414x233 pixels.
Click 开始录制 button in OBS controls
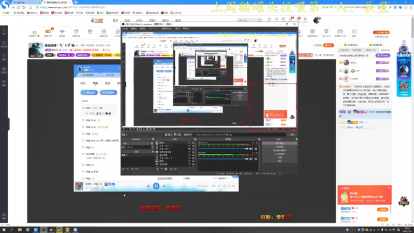(279, 147)
